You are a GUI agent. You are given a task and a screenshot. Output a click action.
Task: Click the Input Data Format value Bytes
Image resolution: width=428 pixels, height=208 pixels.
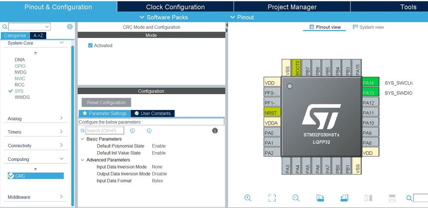pos(158,181)
